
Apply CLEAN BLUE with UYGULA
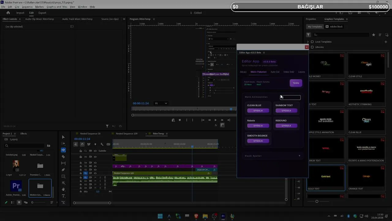258,110
